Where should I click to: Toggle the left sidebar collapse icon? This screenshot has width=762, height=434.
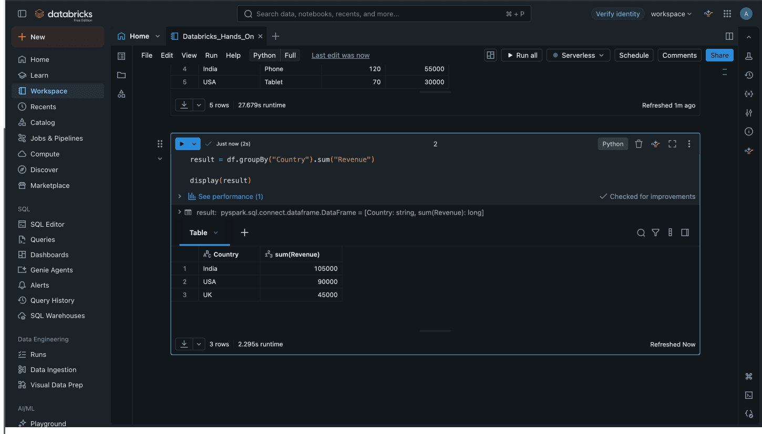click(x=22, y=14)
